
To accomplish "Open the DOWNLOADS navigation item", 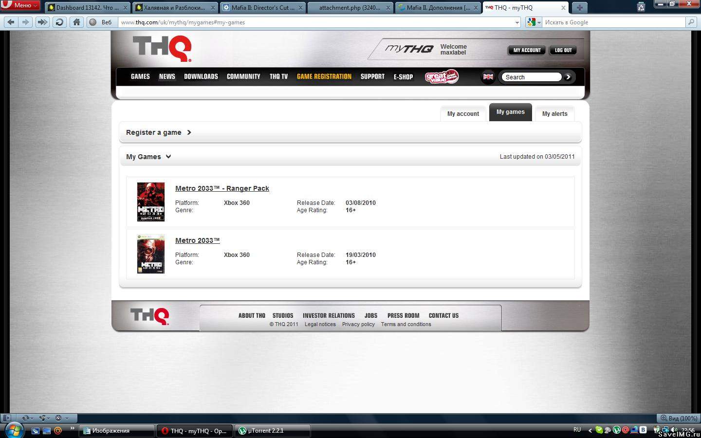I will (201, 76).
